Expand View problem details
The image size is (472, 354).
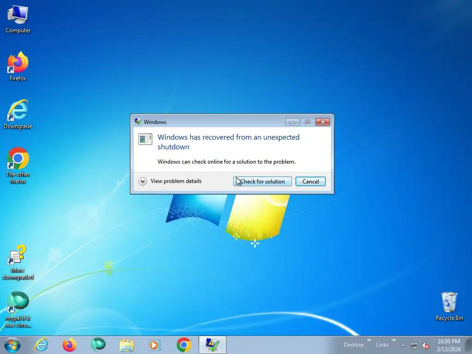(x=143, y=181)
